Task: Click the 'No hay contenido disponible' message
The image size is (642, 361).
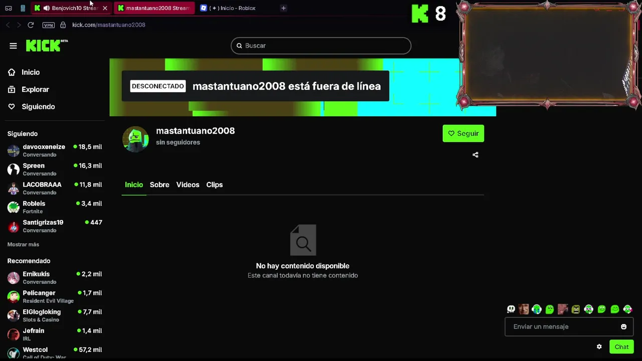Action: click(302, 266)
